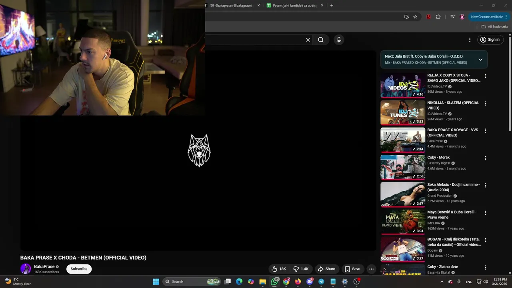This screenshot has height=288, width=512.
Task: Expand the Mix playlist panel chevron
Action: (x=480, y=60)
